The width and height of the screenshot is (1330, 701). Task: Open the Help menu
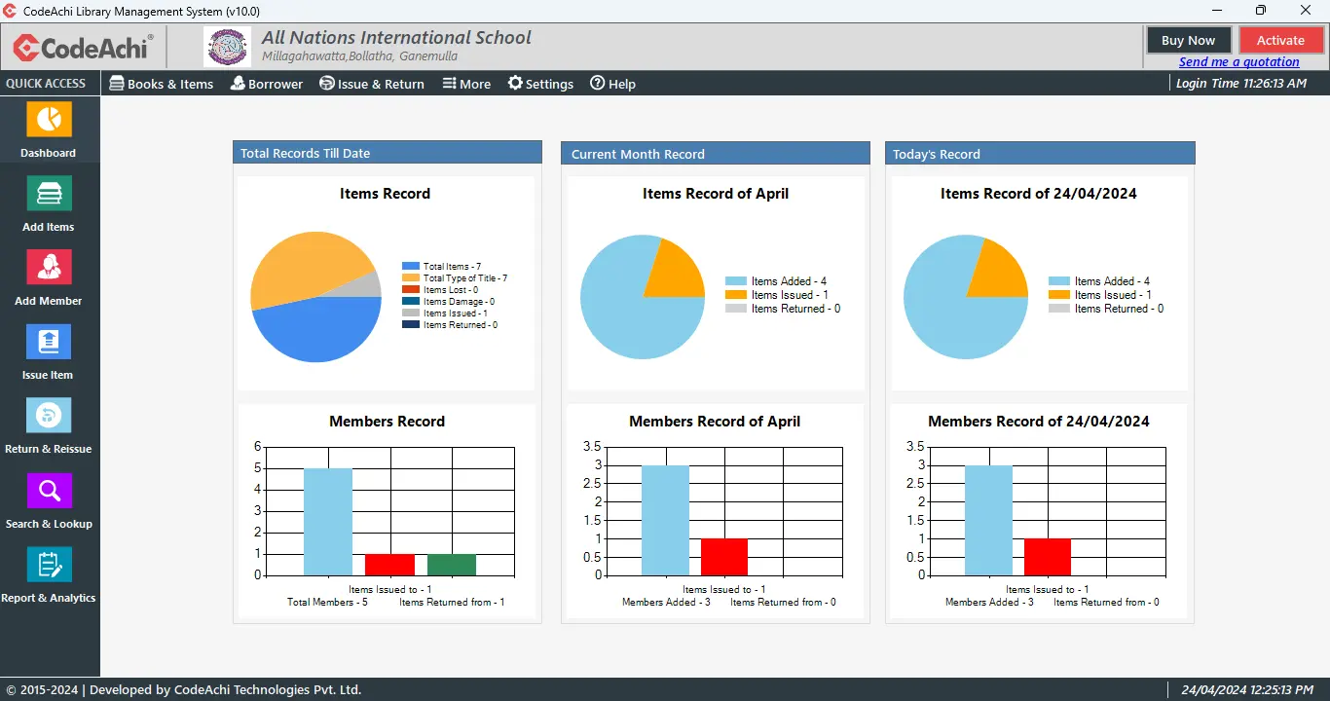tap(612, 84)
